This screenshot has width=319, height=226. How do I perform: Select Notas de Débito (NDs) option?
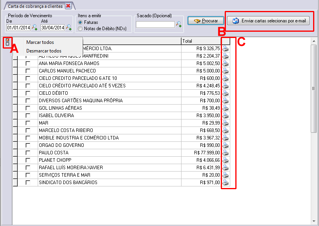pos(80,29)
